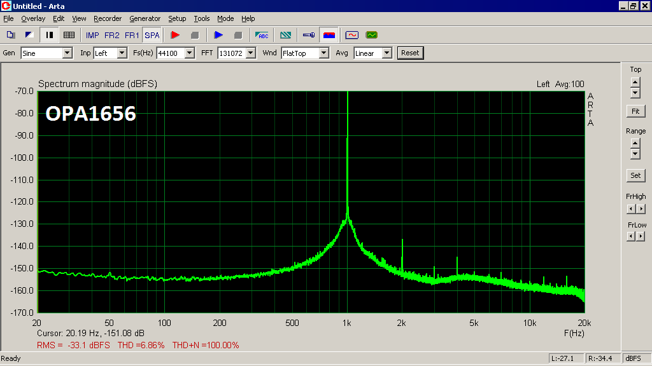The image size is (652, 366).
Task: Click FrLow right arrow
Action: click(x=641, y=236)
